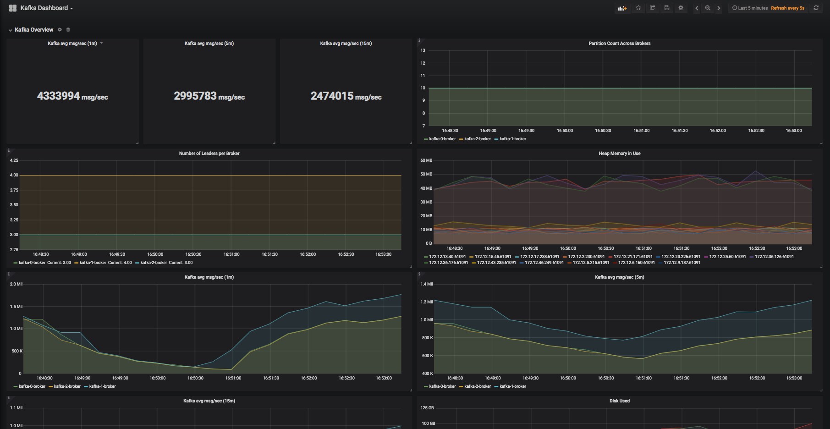The image size is (830, 429).
Task: Open the Share dashboard icon
Action: click(652, 8)
